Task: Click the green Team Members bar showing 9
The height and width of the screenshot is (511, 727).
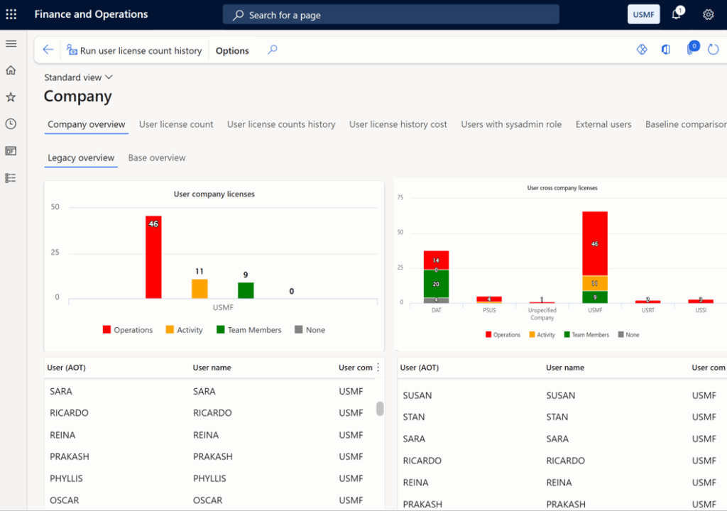Action: coord(246,290)
